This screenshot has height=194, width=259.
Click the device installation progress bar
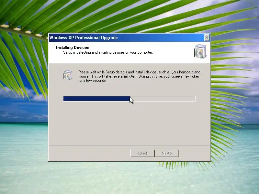click(x=129, y=99)
